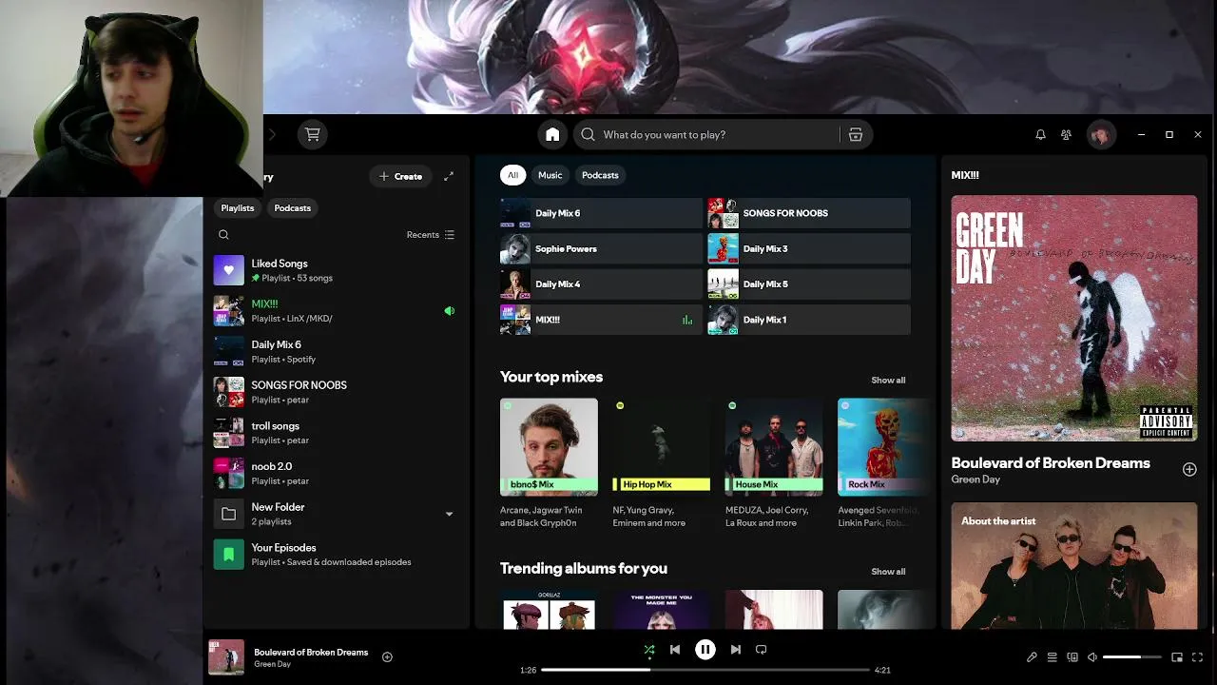The height and width of the screenshot is (685, 1217).
Task: Open the Green Day album art in panel
Action: pos(1074,319)
